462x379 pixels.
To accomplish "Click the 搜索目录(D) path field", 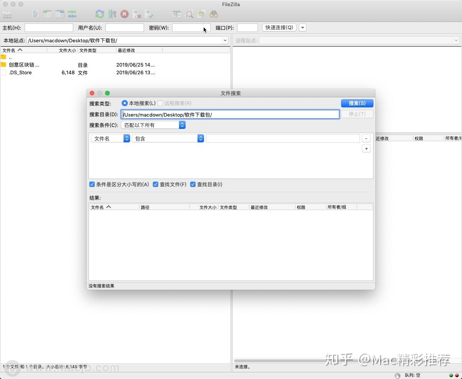I will pyautogui.click(x=230, y=114).
